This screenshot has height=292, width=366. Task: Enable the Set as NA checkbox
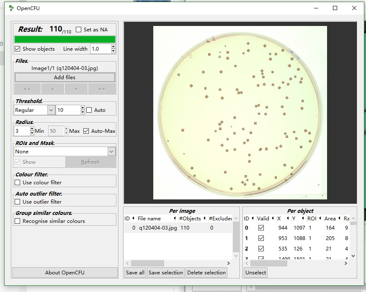pyautogui.click(x=79, y=30)
